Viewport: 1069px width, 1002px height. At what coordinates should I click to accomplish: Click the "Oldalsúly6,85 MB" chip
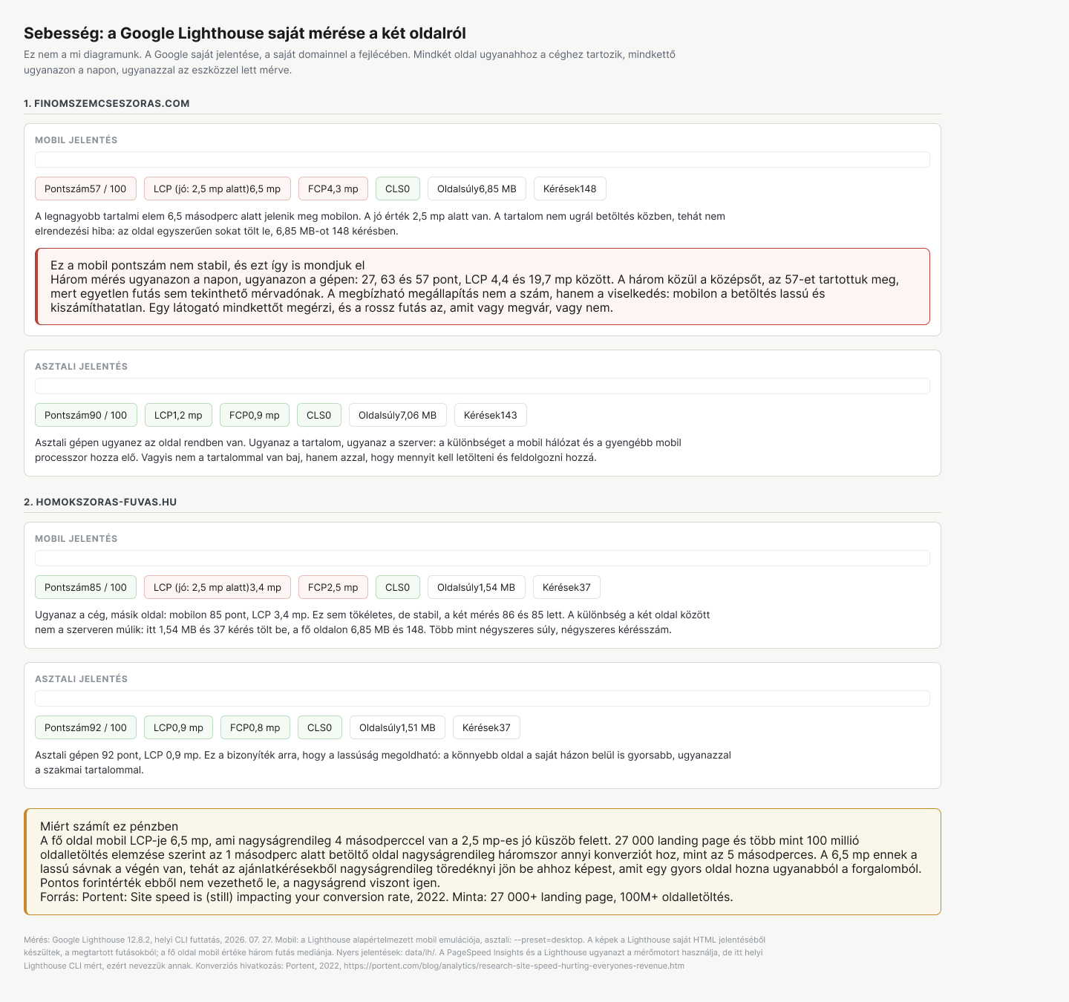point(477,189)
